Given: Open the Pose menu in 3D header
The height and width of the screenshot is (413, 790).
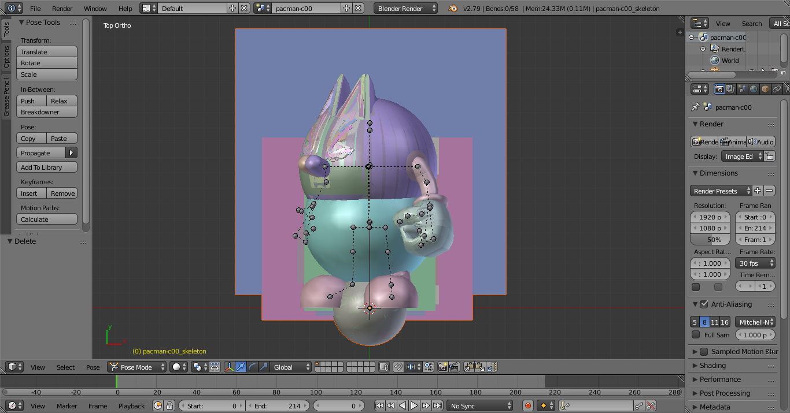Looking at the screenshot, I should pos(93,367).
